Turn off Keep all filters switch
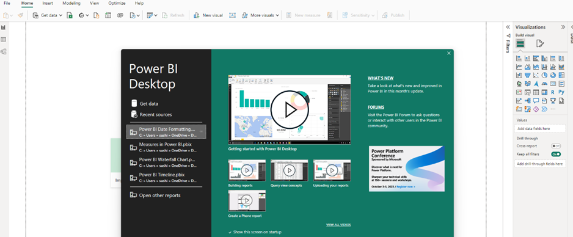The height and width of the screenshot is (237, 573). 556,154
